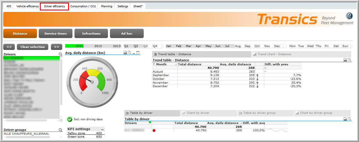The image size is (359, 142).
Task: Minimize the Avg. daily distance gauge
Action: (x=134, y=53)
